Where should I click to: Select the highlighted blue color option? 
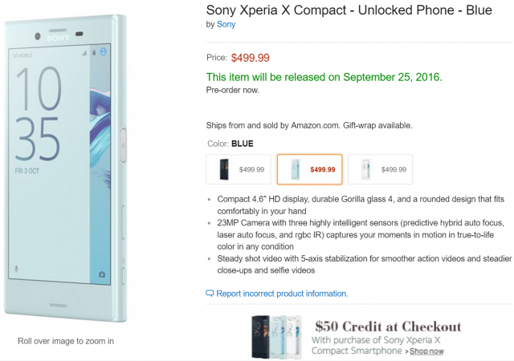pos(309,169)
